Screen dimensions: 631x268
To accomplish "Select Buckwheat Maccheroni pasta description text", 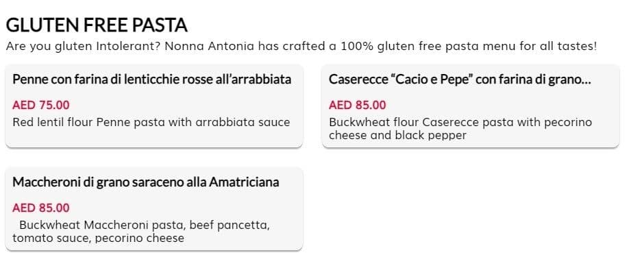I will pyautogui.click(x=141, y=232).
